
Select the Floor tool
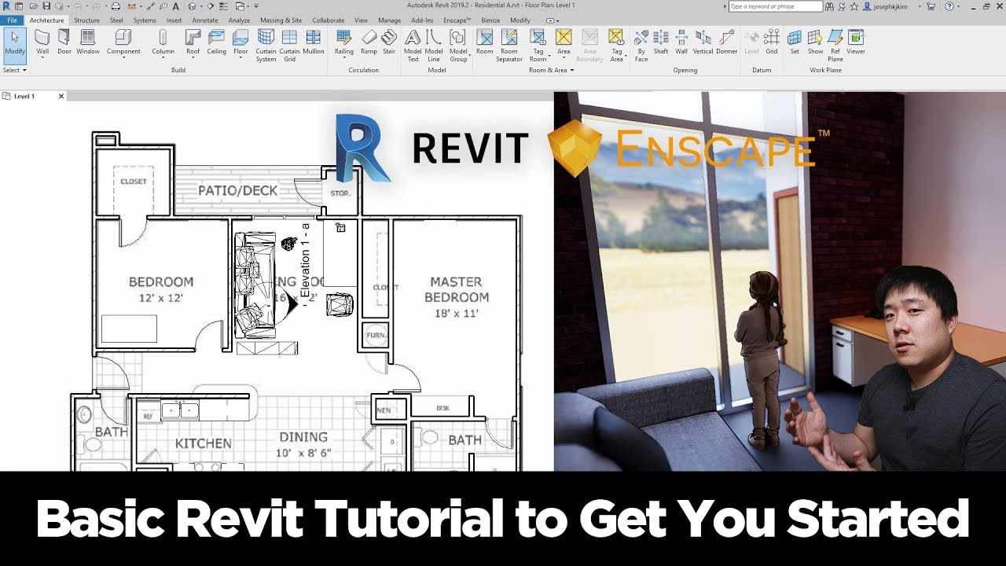[240, 43]
